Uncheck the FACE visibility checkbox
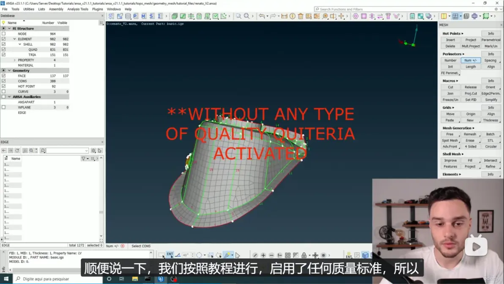 (x=3, y=76)
